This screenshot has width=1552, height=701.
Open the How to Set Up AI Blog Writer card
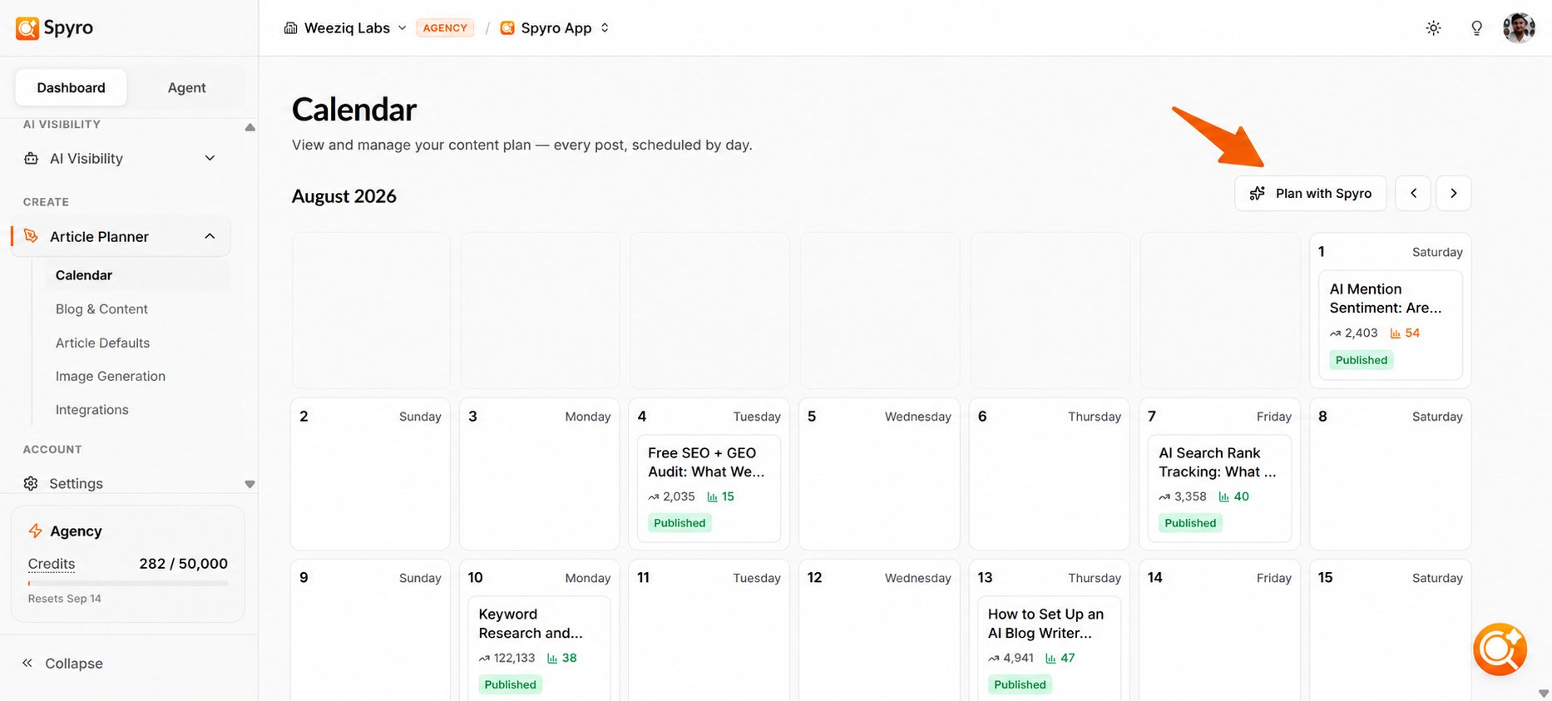point(1049,649)
